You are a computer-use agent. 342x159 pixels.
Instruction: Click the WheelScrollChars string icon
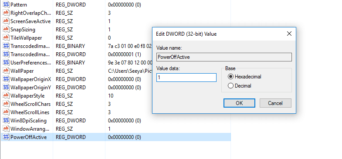click(6, 104)
